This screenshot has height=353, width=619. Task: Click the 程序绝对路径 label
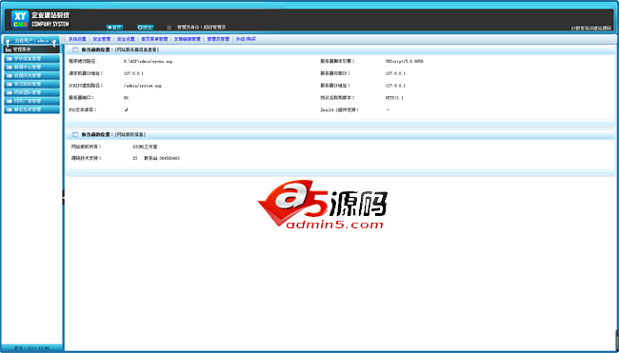click(x=83, y=62)
